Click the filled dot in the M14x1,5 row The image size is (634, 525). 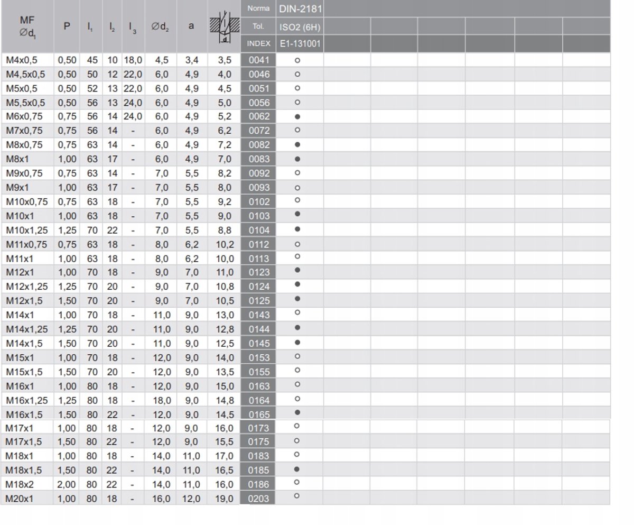point(297,342)
